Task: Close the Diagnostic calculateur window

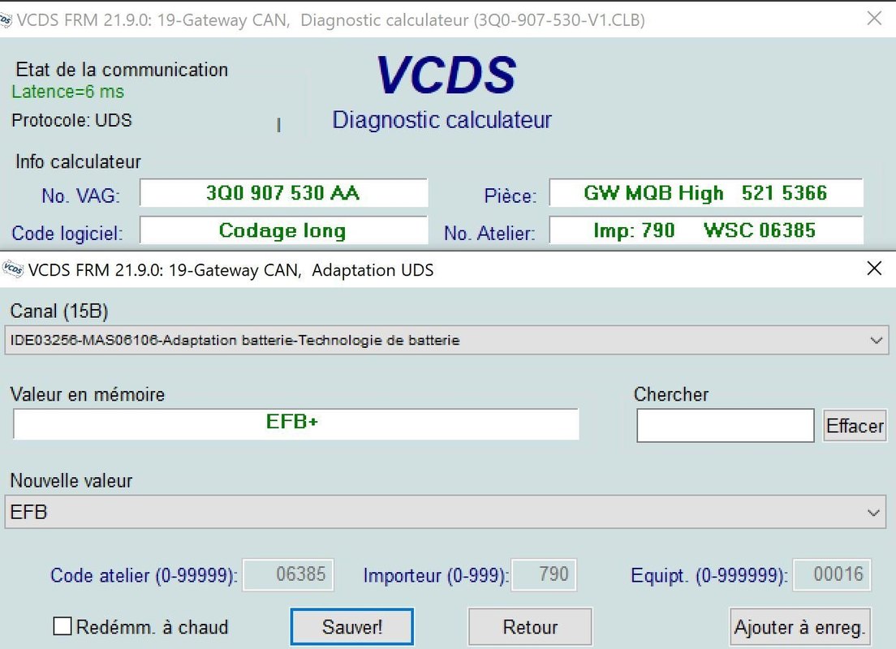Action: point(874,19)
